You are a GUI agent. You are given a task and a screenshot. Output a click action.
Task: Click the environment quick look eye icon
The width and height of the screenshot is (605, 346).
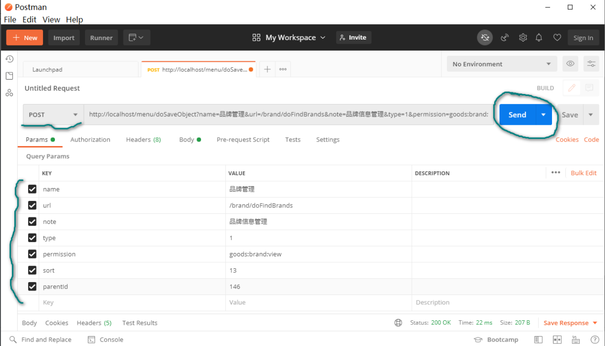point(570,64)
